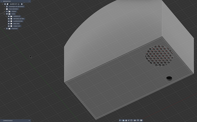Collapse the NAVIGATEUR panel with its minus button
The height and width of the screenshot is (122, 197).
(x=29, y=1)
